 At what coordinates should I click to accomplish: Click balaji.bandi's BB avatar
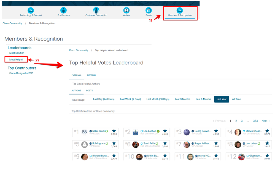(85, 132)
